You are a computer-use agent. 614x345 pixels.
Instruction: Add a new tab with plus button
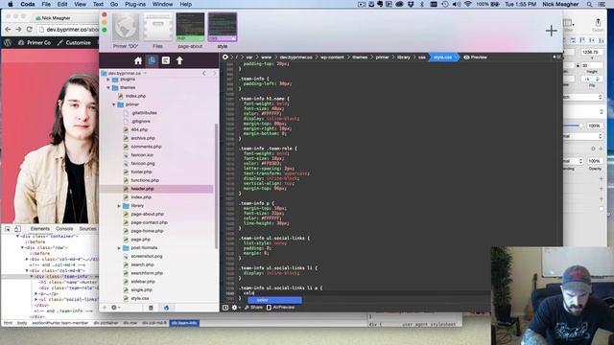pyautogui.click(x=551, y=31)
